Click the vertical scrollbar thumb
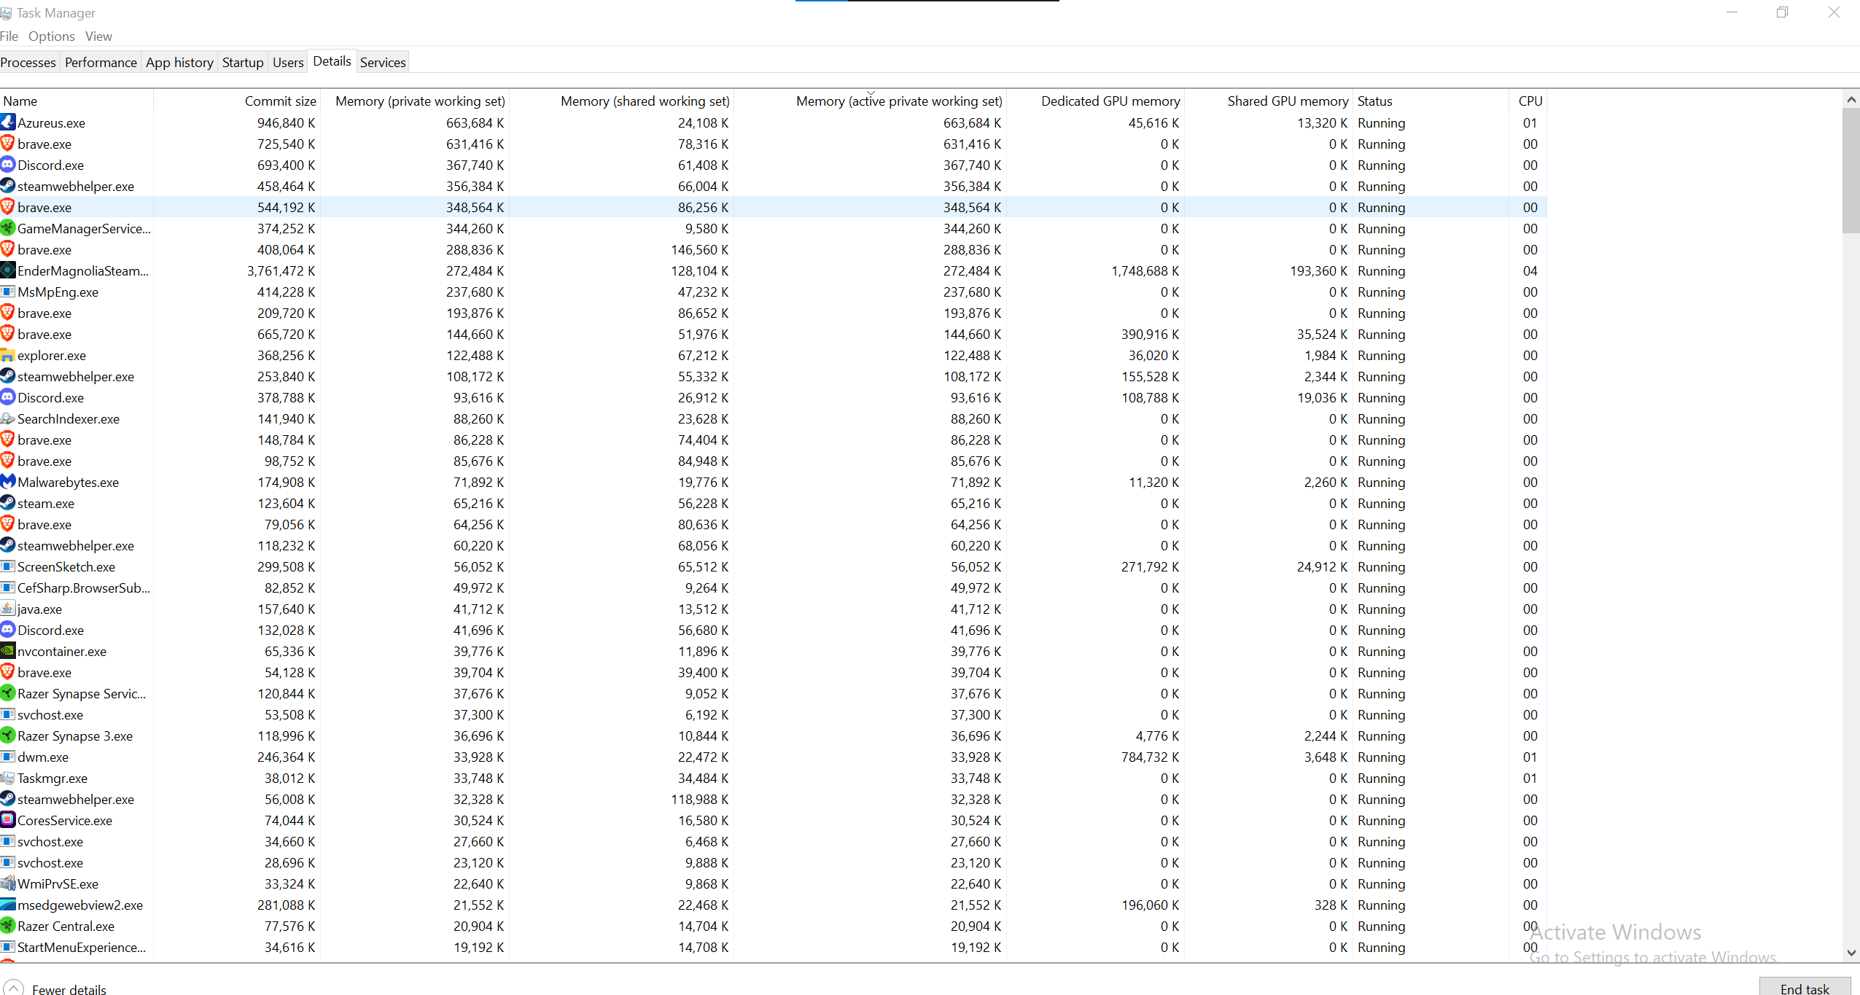This screenshot has height=995, width=1860. pyautogui.click(x=1851, y=171)
